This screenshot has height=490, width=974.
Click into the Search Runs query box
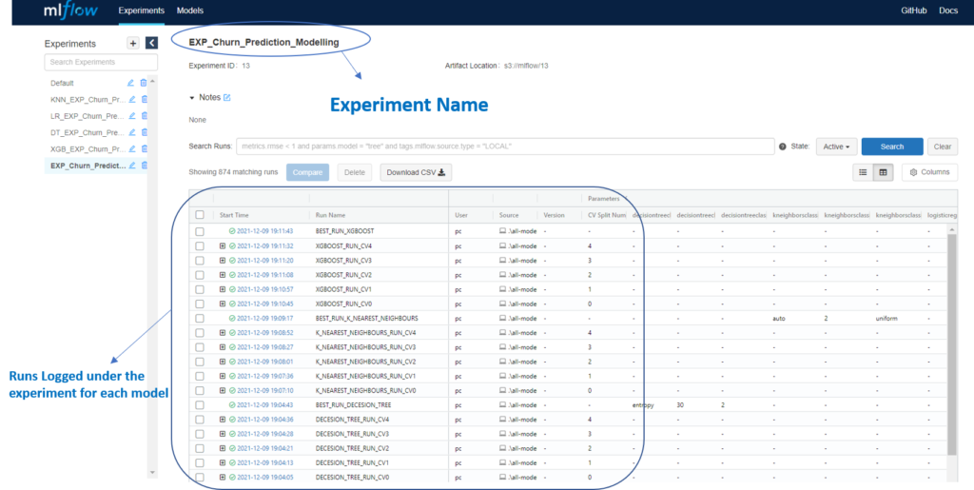click(x=505, y=147)
